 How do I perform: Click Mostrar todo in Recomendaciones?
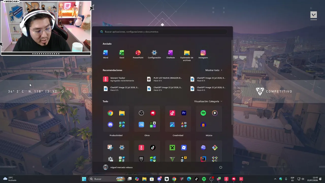[x=214, y=70]
